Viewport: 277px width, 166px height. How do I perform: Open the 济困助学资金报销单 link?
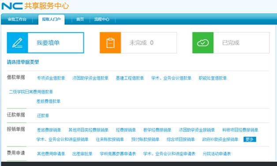[x=197, y=130]
